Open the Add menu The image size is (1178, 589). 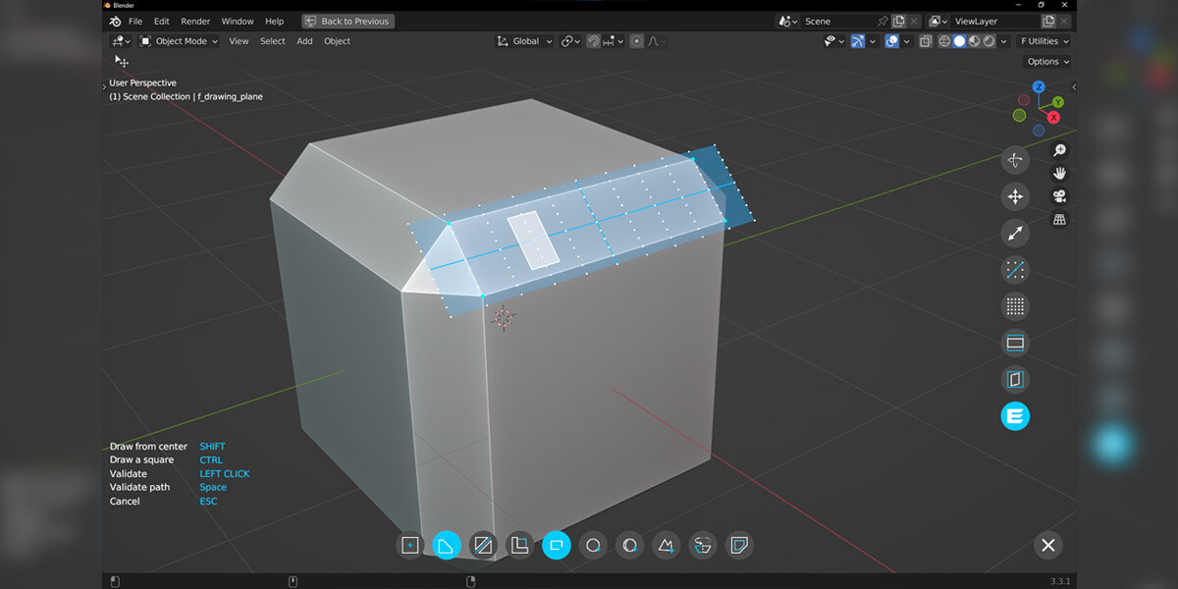[x=304, y=41]
